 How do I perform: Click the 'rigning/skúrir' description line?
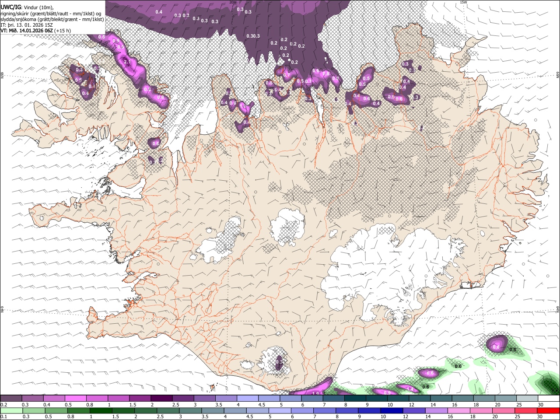(52, 14)
